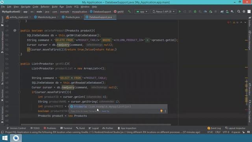This screenshot has width=252, height=142.
Task: Click the Debug app bug icon
Action: tap(195, 11)
